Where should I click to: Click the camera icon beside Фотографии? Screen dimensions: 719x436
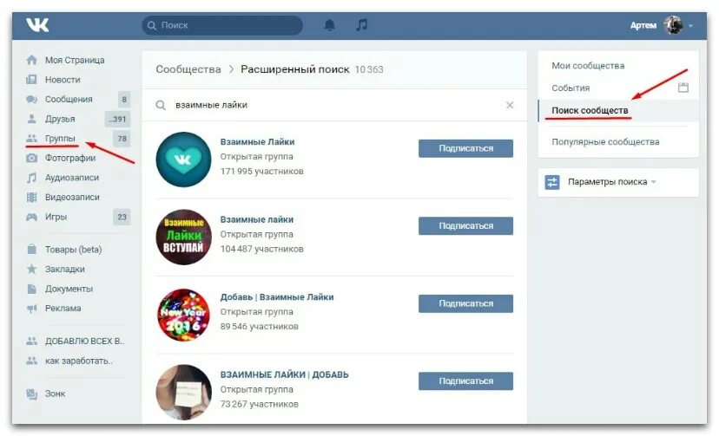(31, 159)
